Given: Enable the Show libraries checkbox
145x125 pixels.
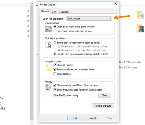Looking at the screenshot, I should 55,74.
